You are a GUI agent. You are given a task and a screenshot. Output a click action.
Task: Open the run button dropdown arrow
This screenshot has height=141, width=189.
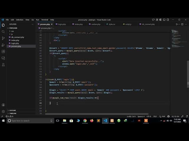179,24
